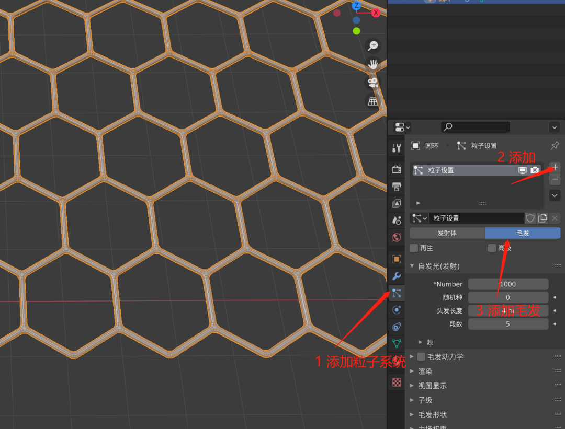Image resolution: width=565 pixels, height=429 pixels.
Task: Switch perspective/orthographic grid gizmo
Action: [373, 101]
